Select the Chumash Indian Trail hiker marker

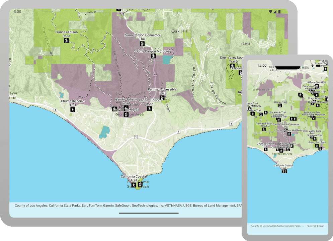[73, 109]
